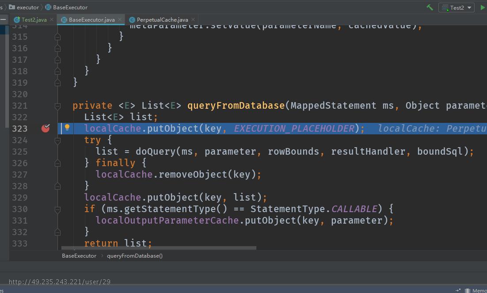Toggle the fold end marker at line 328
The width and height of the screenshot is (487, 293).
click(x=57, y=186)
